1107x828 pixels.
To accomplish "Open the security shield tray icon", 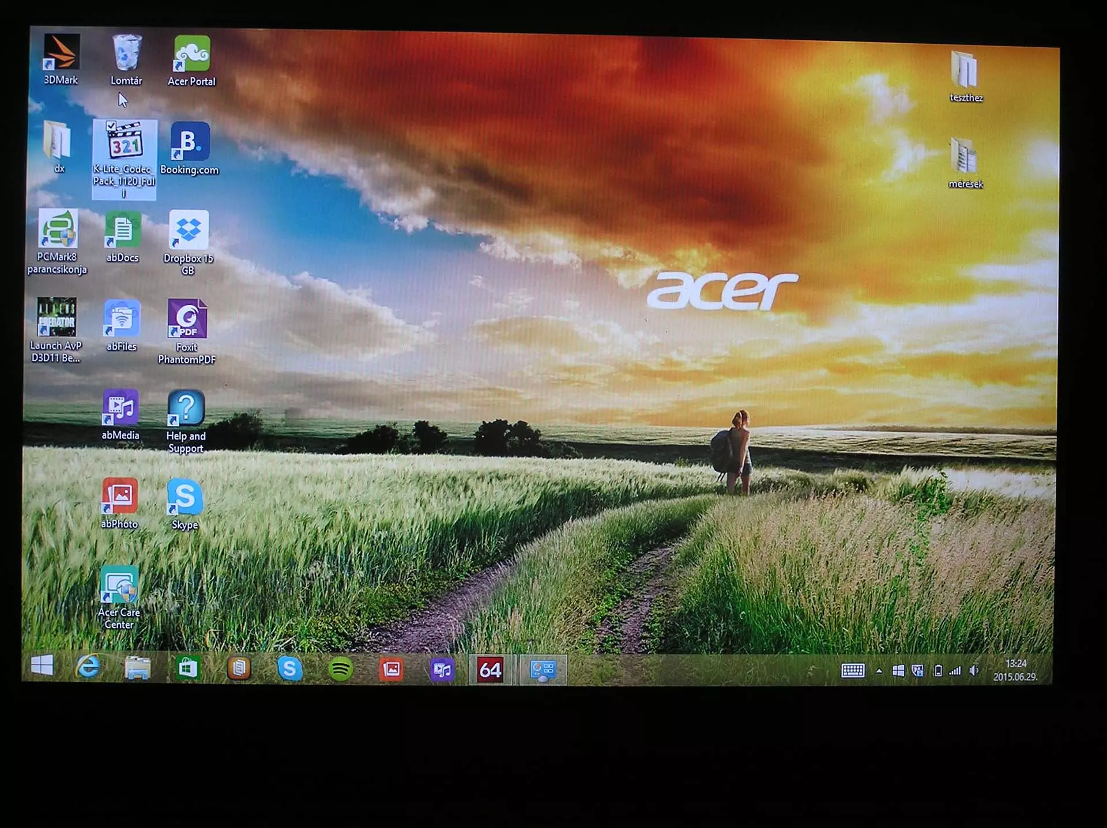I will 917,671.
